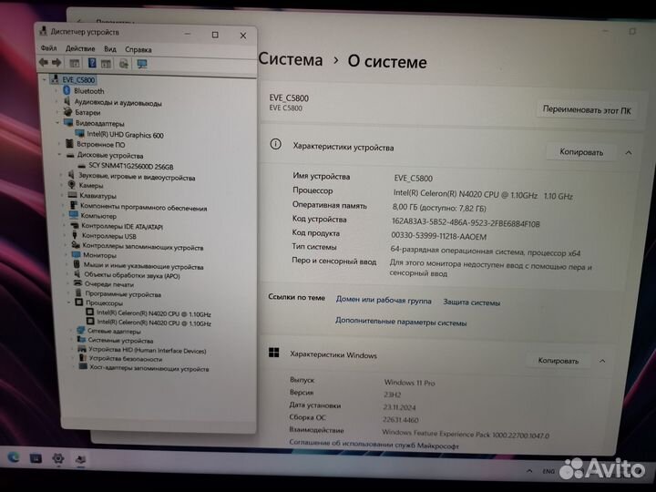This screenshot has width=656, height=492.
Task: Collapse the Дисковые устройства node
Action: 59,155
